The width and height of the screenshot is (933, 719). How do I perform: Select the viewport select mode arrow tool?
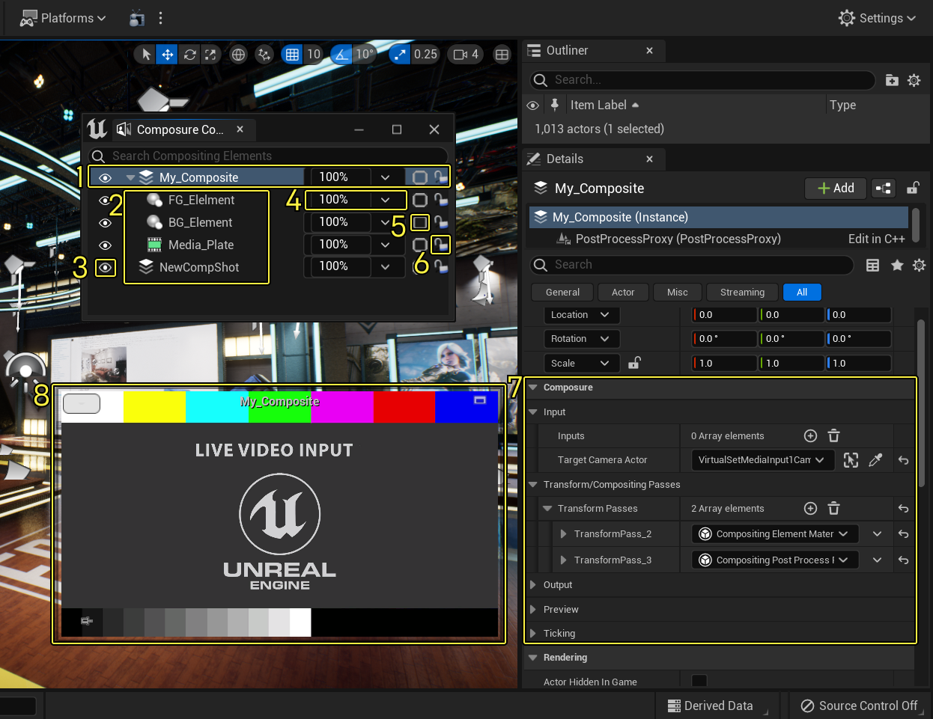click(x=147, y=54)
